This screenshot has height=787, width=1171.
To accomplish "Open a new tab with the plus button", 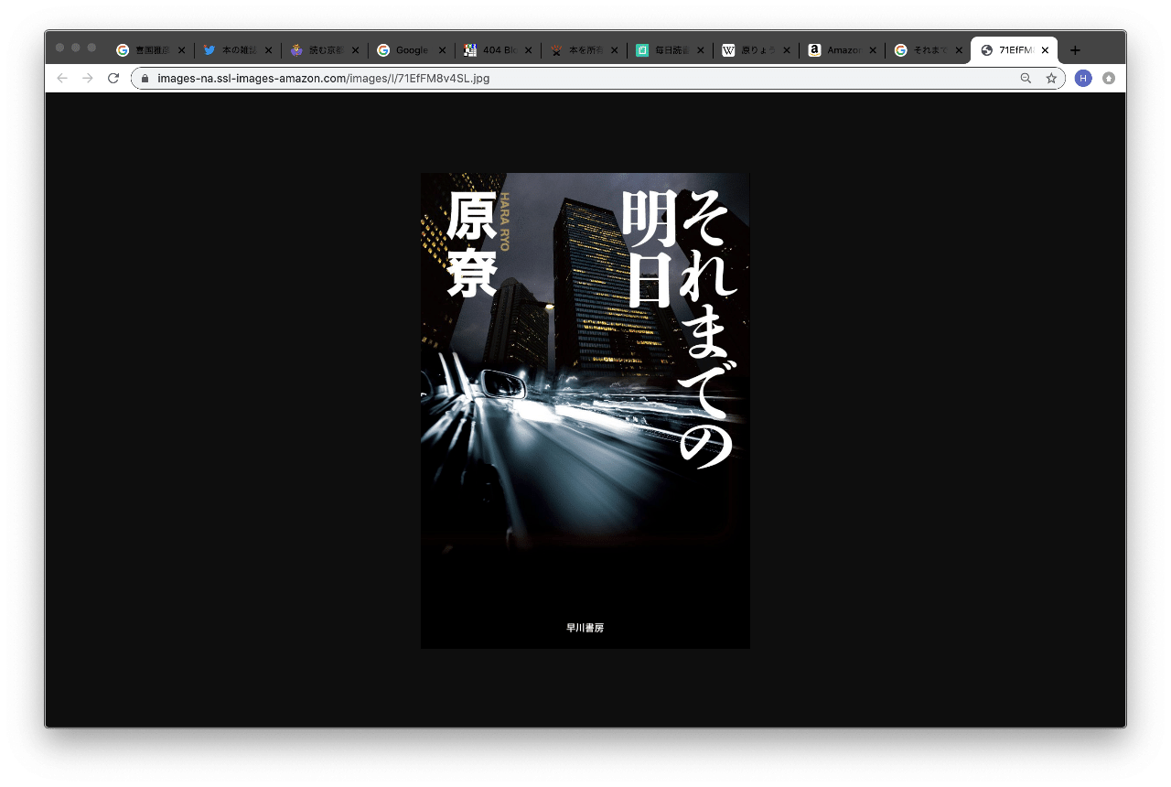I will click(1075, 50).
